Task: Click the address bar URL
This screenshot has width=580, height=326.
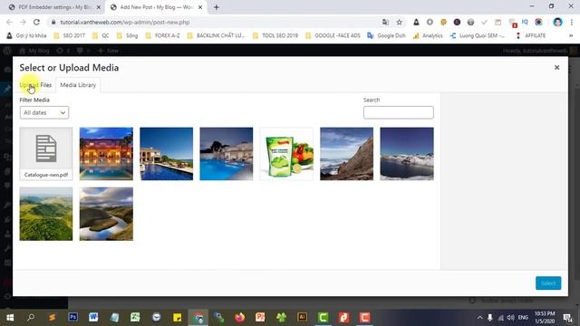Action: point(125,22)
